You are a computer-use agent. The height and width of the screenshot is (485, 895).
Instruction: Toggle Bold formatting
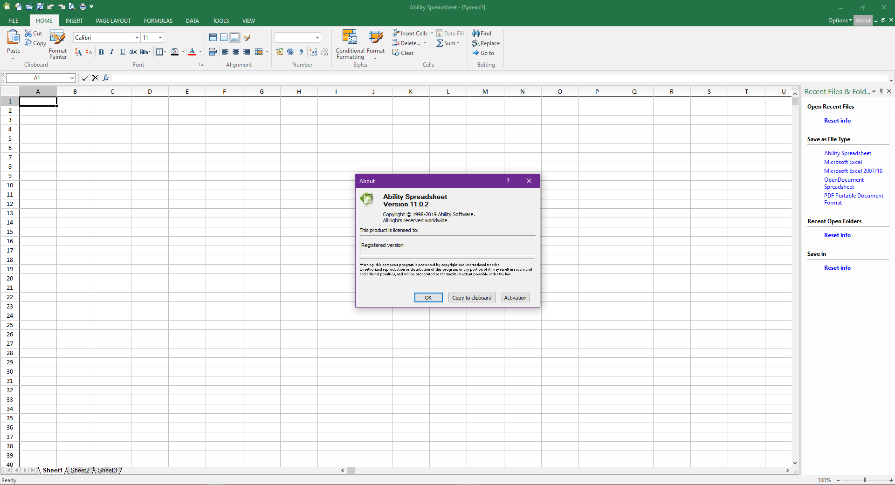click(101, 52)
